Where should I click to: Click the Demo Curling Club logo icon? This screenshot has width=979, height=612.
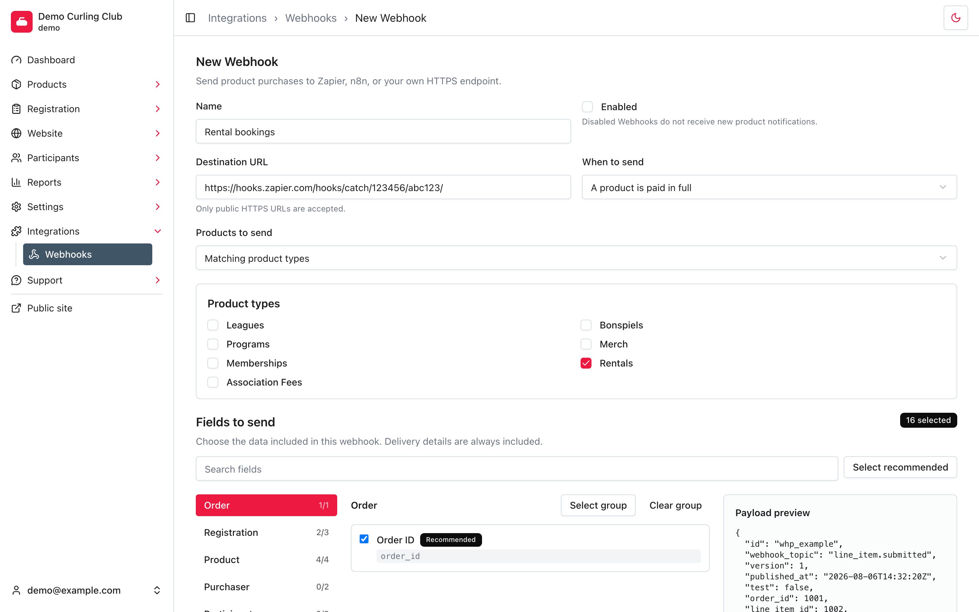tap(22, 21)
